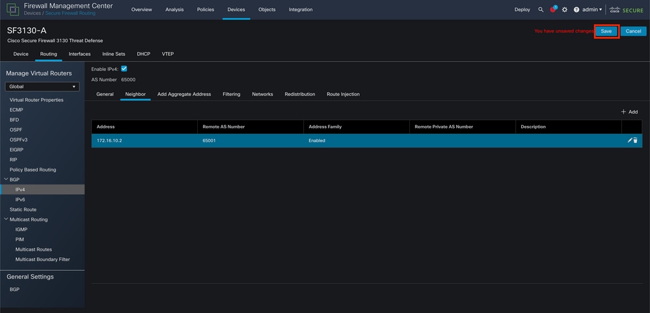Click the Cisco SECURE logo
Screen dimensions: 650x313
[627, 10]
